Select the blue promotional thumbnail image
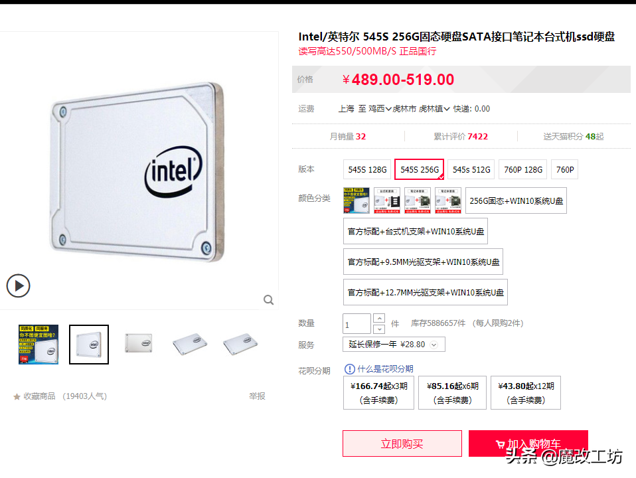 [39, 345]
